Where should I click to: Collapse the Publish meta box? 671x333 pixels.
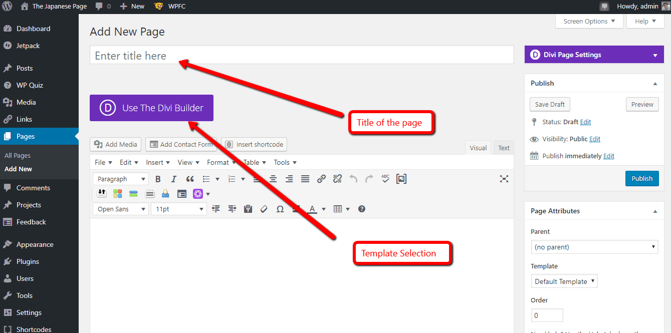click(x=655, y=83)
